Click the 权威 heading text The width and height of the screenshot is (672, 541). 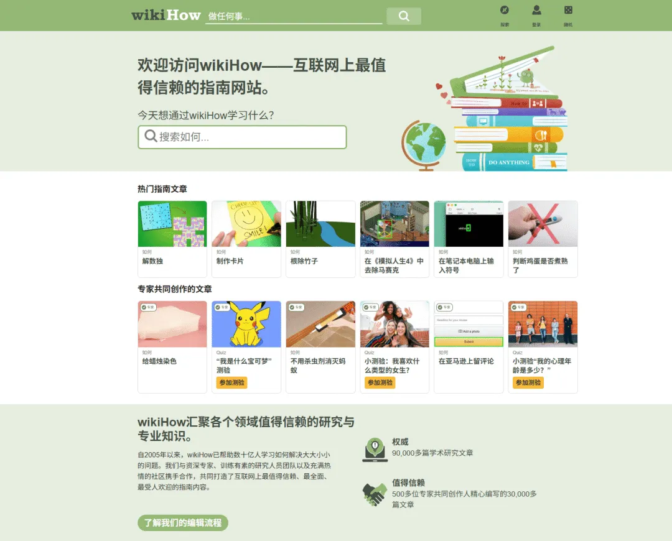point(400,442)
